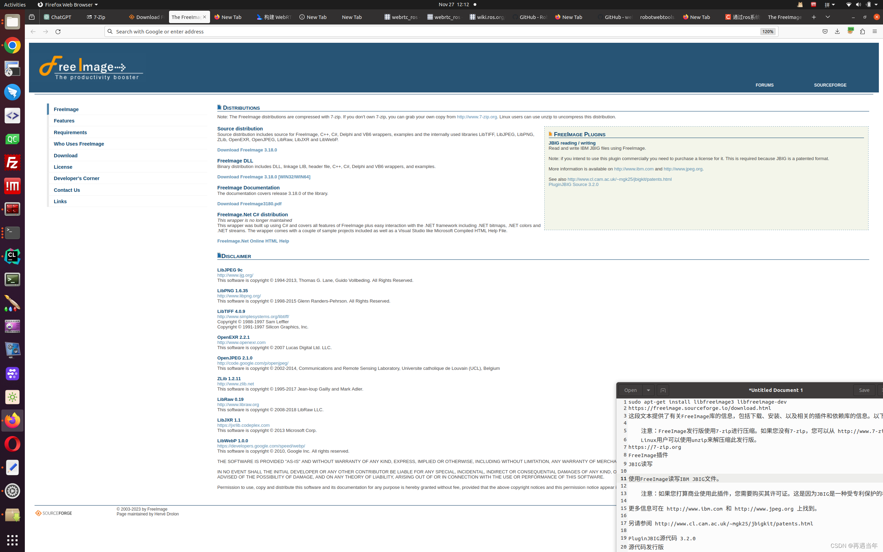Reset the 120% zoom level indicator
The height and width of the screenshot is (552, 883).
[x=767, y=32]
